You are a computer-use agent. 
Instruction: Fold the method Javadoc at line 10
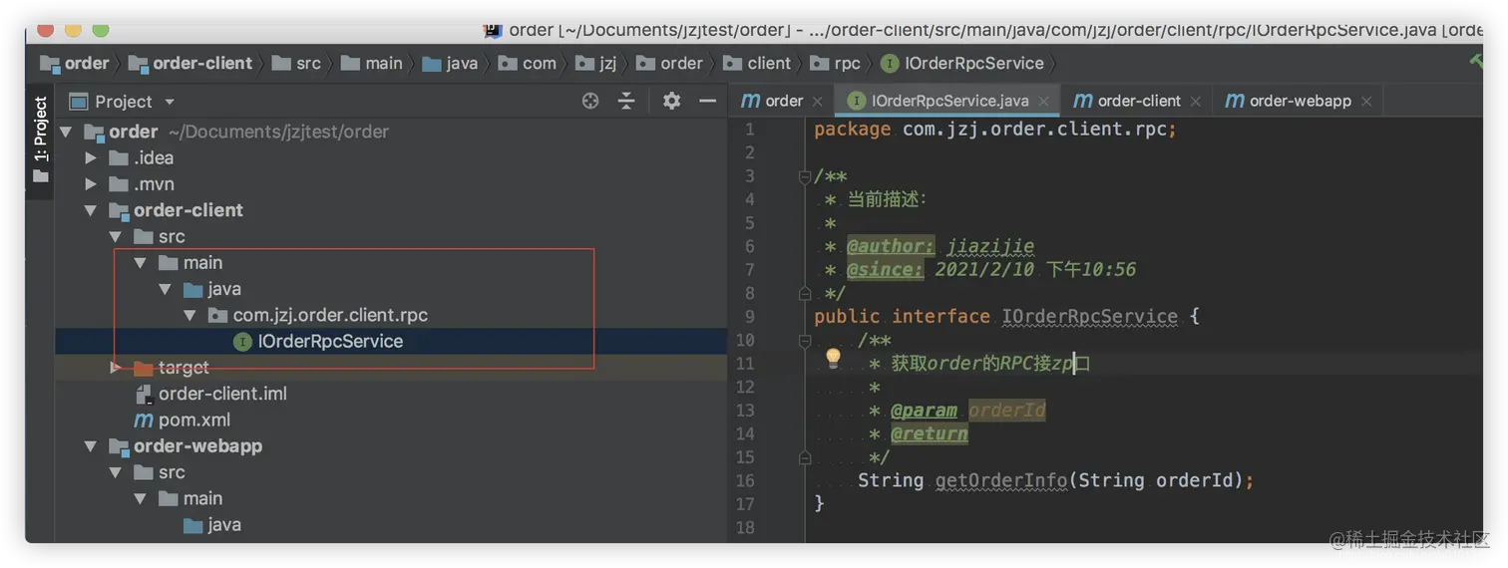(804, 340)
